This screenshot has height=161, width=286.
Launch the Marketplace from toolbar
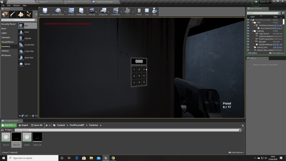click(x=81, y=12)
